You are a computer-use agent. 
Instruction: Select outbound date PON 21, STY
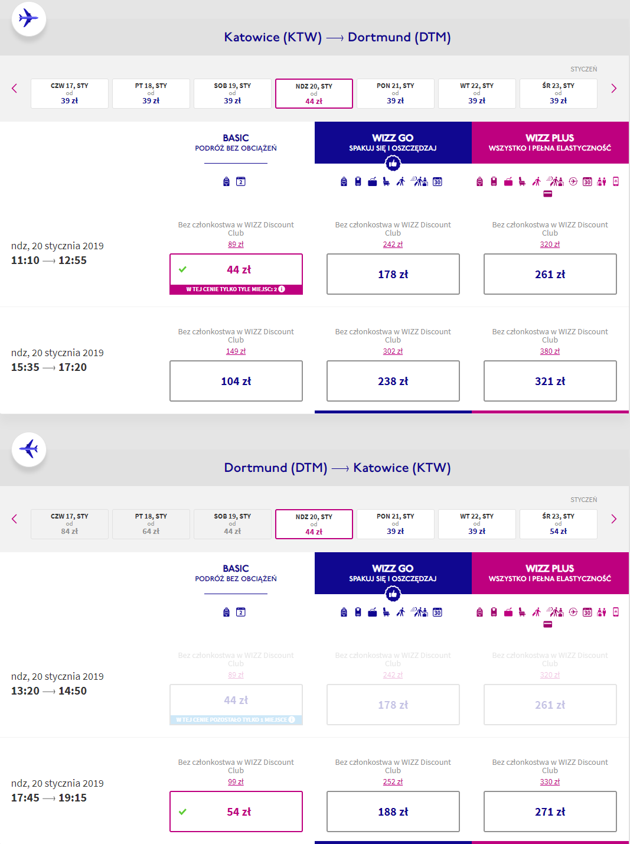(396, 93)
